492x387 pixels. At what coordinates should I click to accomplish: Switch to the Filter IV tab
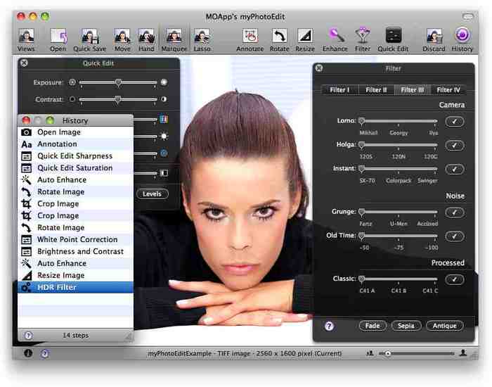448,90
